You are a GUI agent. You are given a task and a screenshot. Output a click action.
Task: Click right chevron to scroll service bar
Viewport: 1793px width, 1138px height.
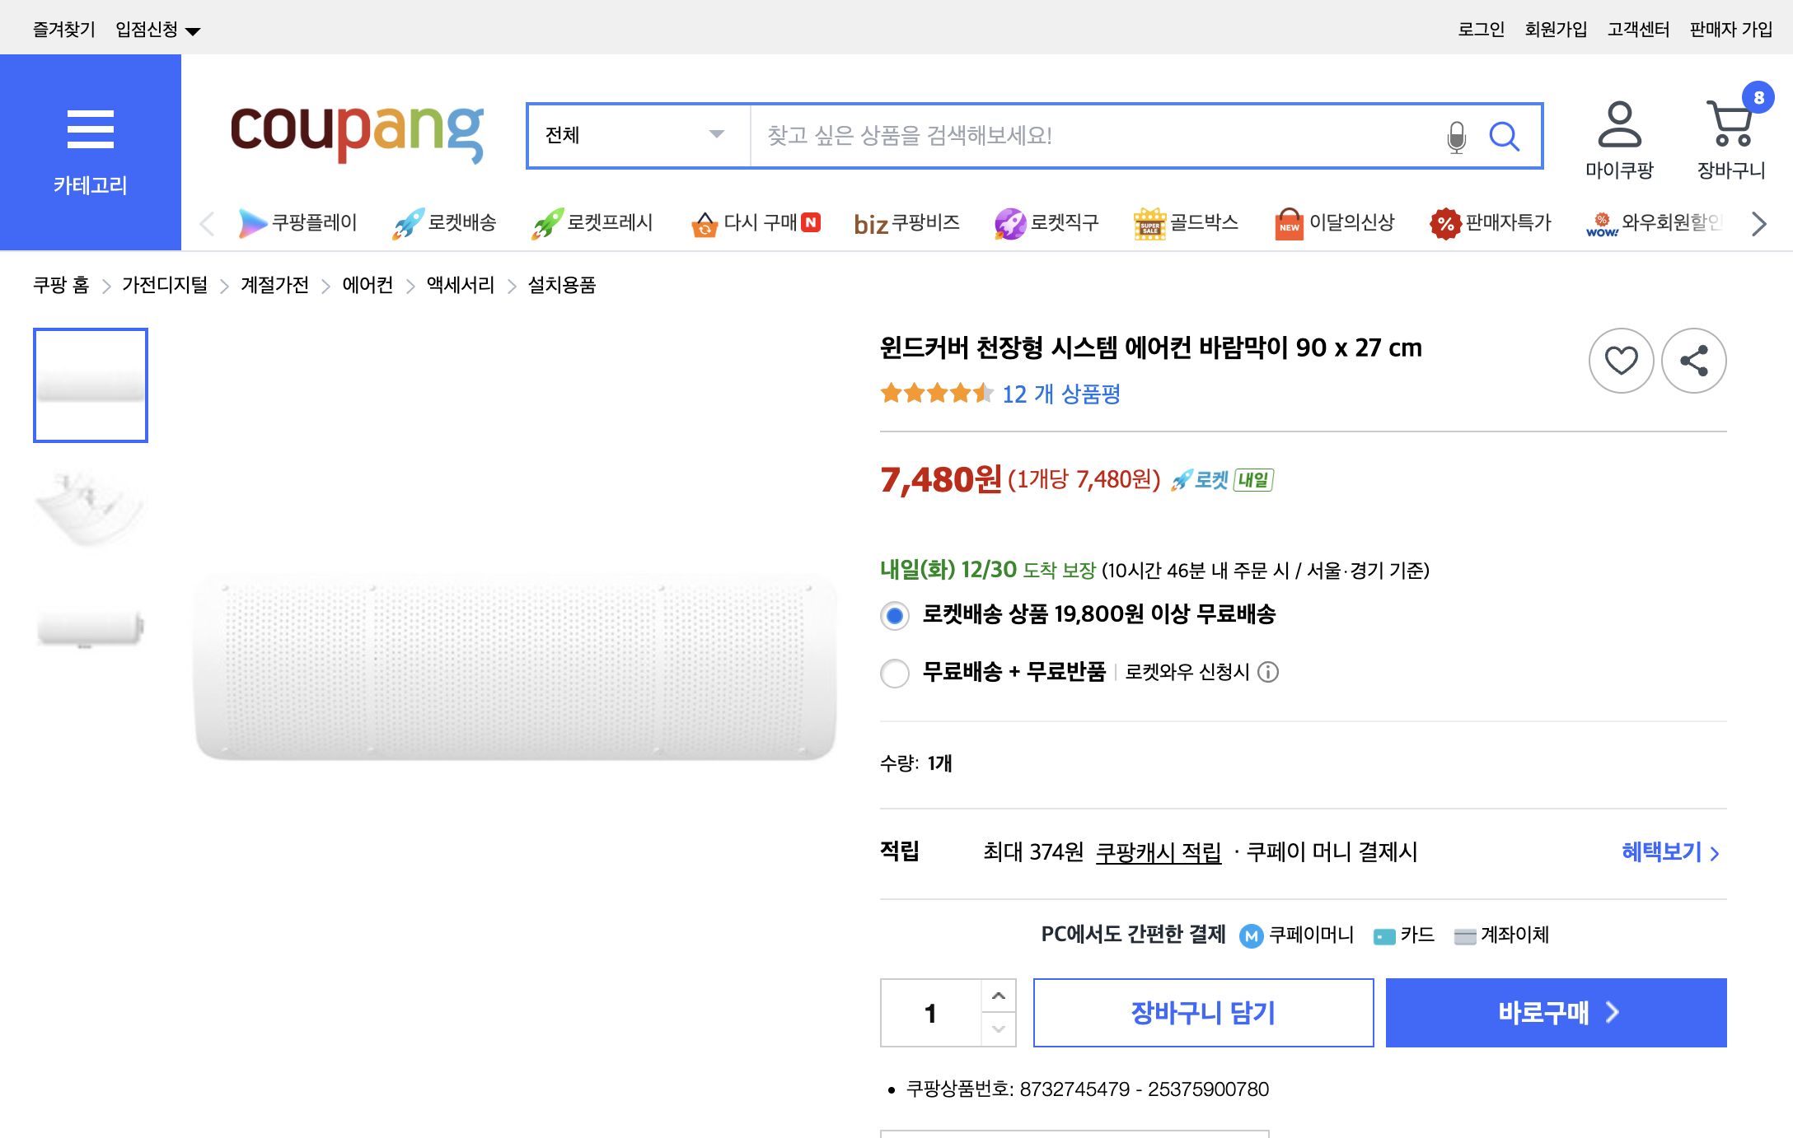pyautogui.click(x=1759, y=222)
